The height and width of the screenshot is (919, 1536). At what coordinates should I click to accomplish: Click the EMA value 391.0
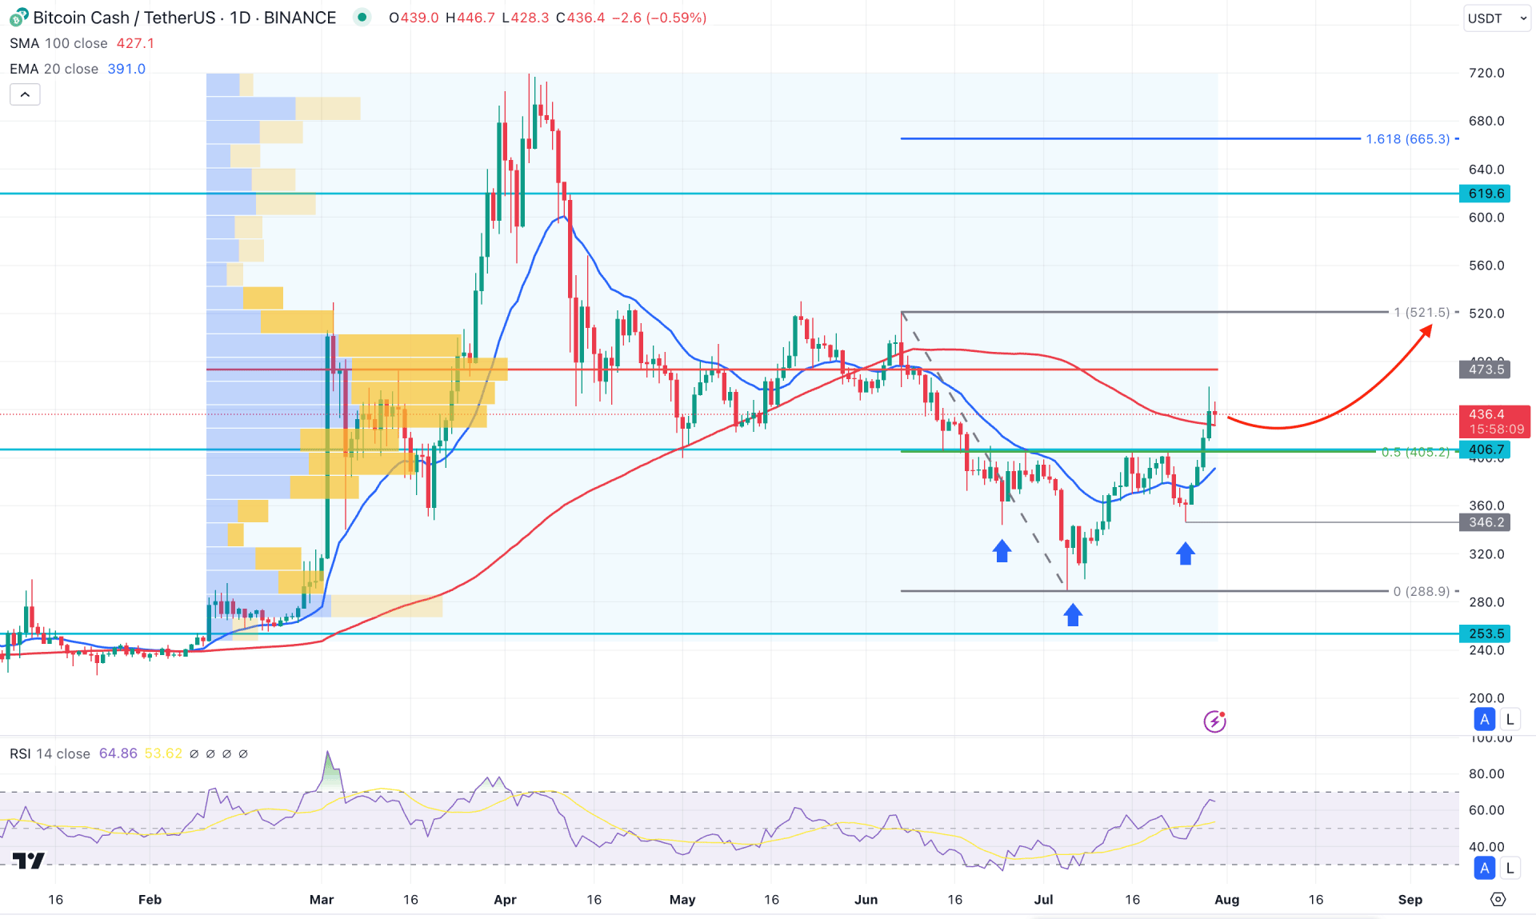pyautogui.click(x=126, y=69)
